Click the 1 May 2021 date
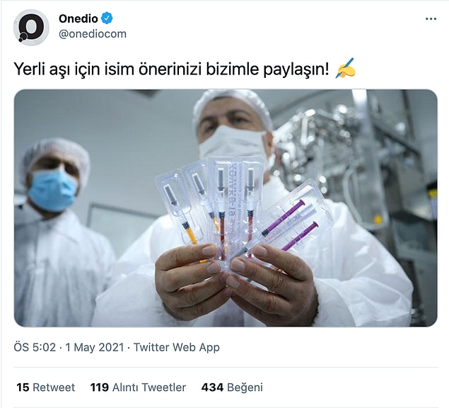This screenshot has width=449, height=408. pos(95,347)
